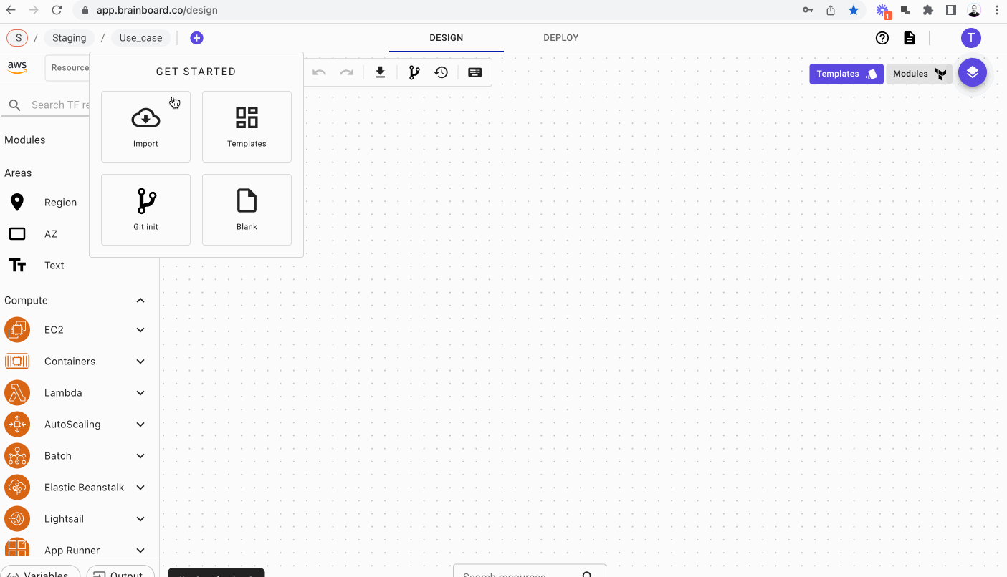The width and height of the screenshot is (1007, 577).
Task: Click the redo arrow in the toolbar
Action: pos(347,72)
